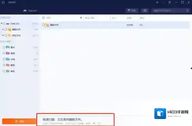
Task: Sort by the modified date column header
Action: [x=90, y=18]
